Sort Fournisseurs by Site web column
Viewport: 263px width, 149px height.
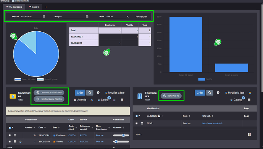tap(208, 116)
